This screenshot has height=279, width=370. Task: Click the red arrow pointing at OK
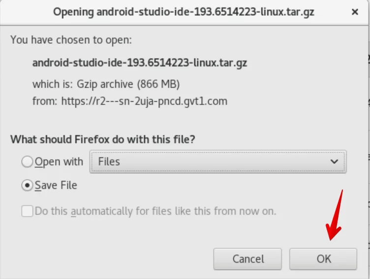click(x=335, y=215)
